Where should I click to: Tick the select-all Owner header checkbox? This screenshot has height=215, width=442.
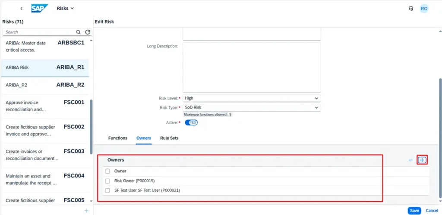tap(107, 171)
